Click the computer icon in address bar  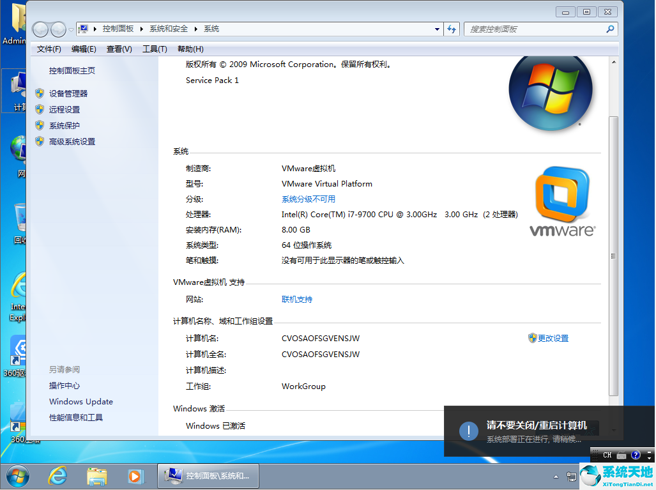click(83, 29)
